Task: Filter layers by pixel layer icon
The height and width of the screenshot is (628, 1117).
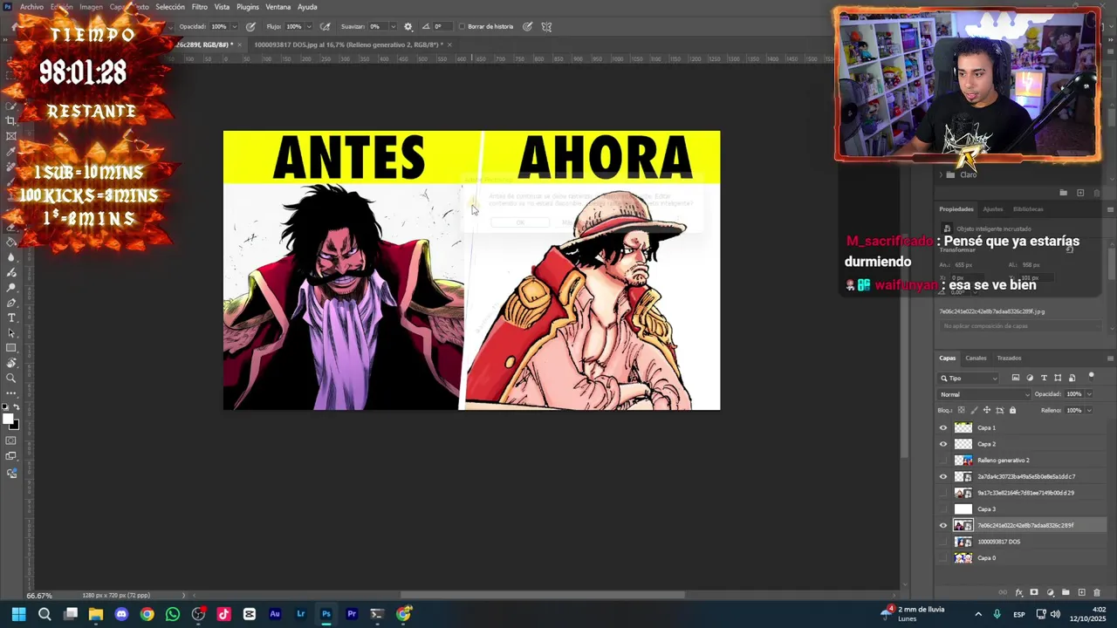Action: [x=1015, y=378]
